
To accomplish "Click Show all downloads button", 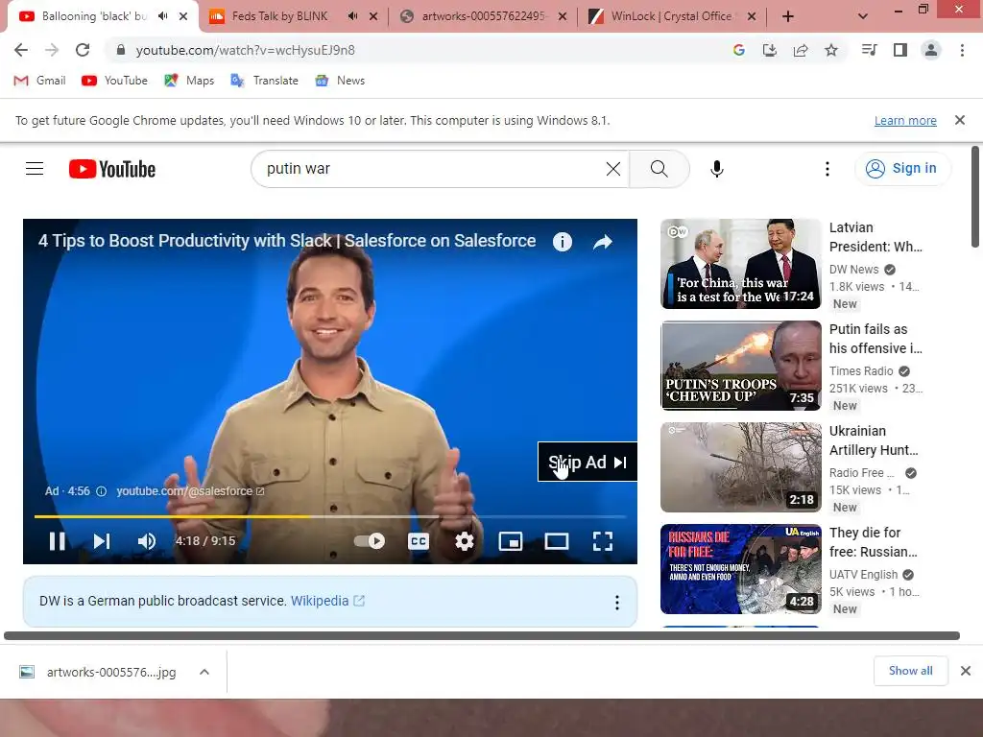I will coord(910,671).
